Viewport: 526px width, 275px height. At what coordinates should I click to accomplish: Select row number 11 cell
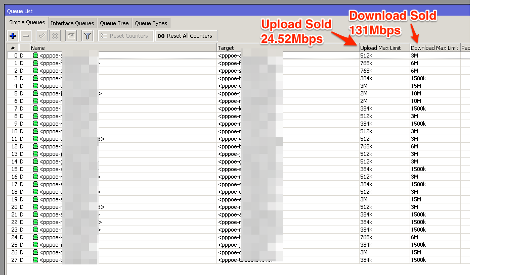click(13, 139)
